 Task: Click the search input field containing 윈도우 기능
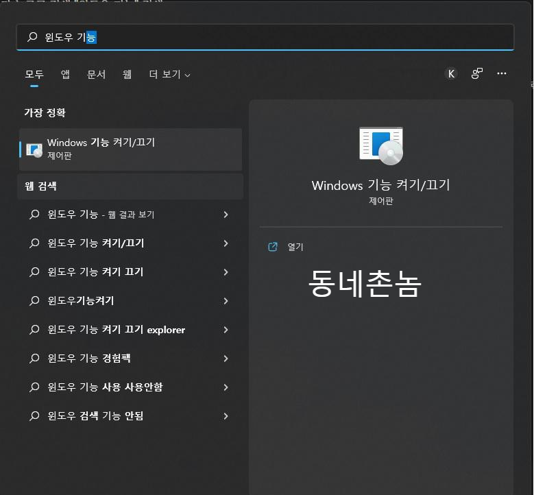(x=265, y=37)
